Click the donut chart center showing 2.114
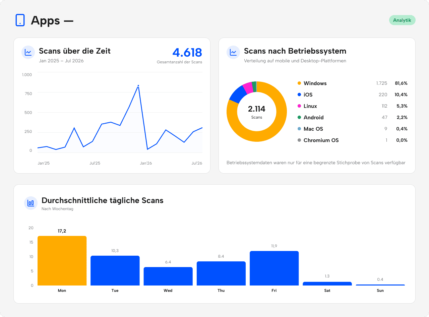 257,112
